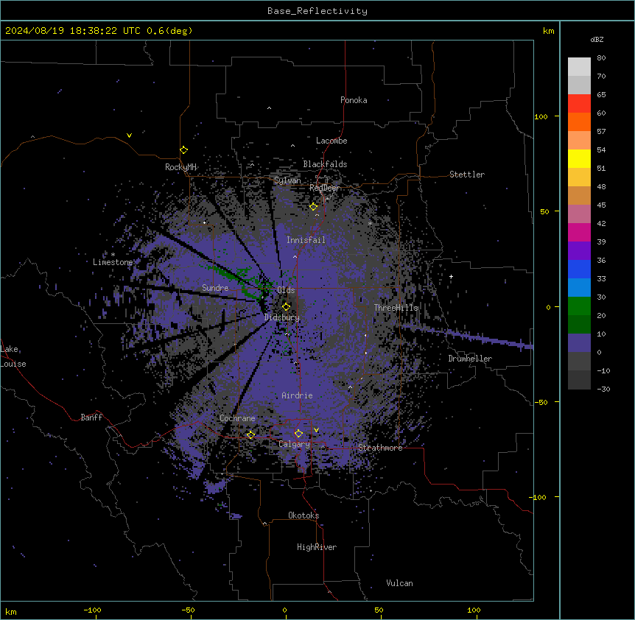Pick the light gray 70-80 dBZ legend swatch
635x620 pixels.
pos(579,67)
